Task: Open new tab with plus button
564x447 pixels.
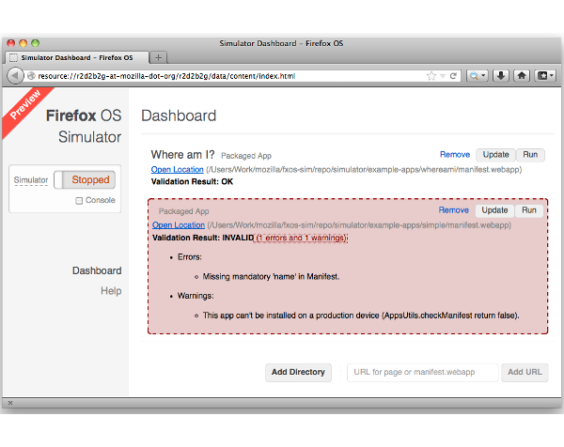Action: point(159,57)
